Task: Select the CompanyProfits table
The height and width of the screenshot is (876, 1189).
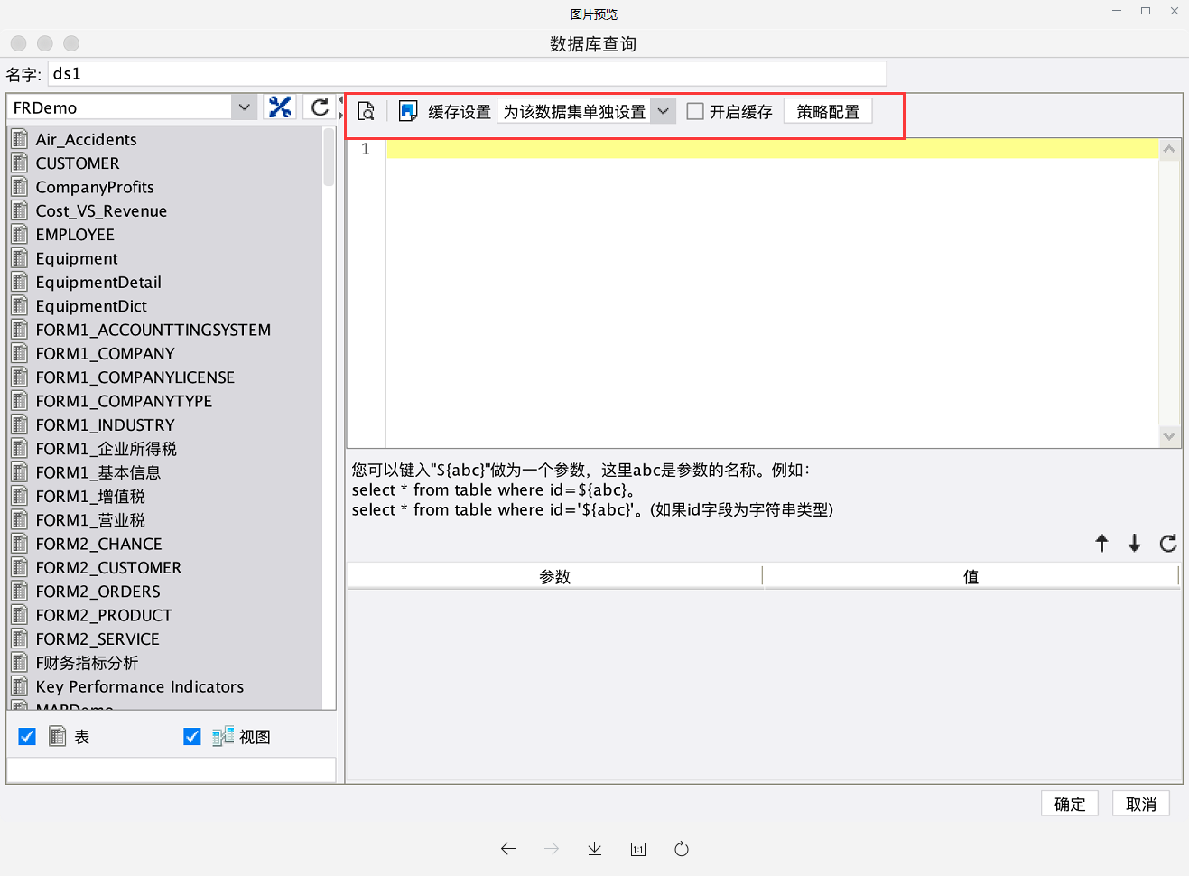Action: click(95, 187)
